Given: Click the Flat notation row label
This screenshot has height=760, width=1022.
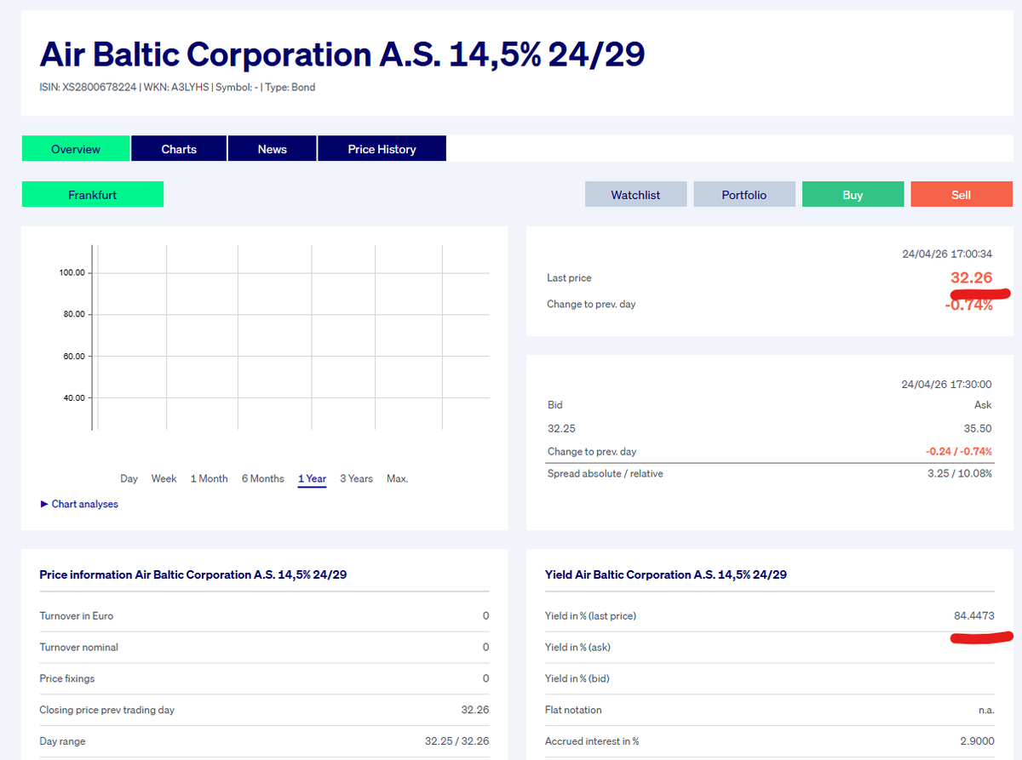Looking at the screenshot, I should pyautogui.click(x=573, y=710).
